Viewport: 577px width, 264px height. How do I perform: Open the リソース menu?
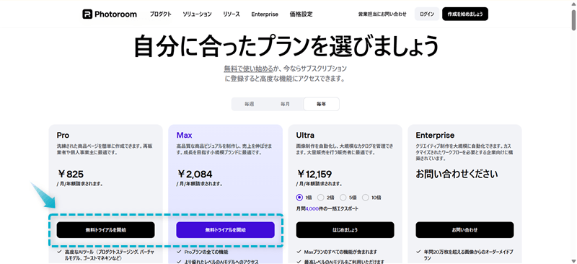coord(232,14)
